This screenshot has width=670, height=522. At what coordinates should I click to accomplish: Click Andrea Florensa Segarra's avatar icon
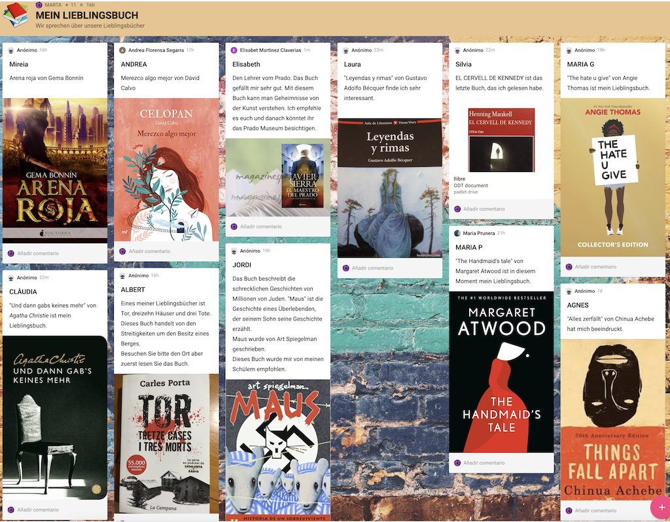(x=122, y=50)
